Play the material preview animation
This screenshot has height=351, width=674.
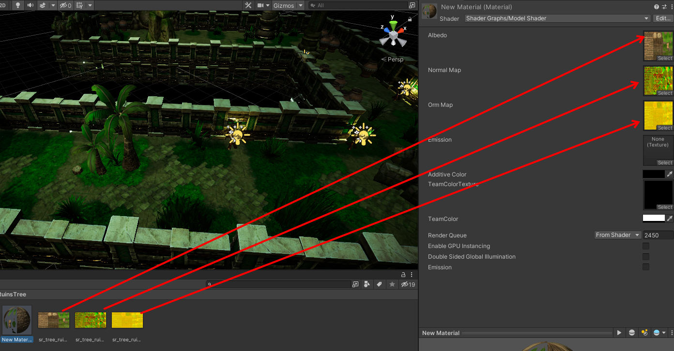(619, 333)
